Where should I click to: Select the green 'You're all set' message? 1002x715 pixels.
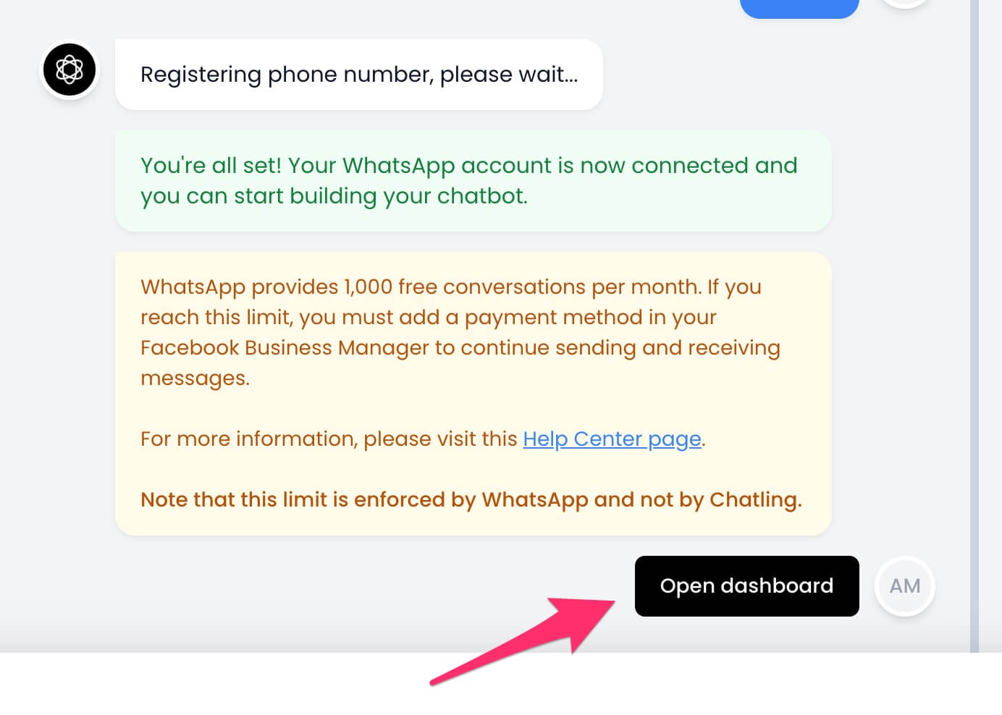473,181
